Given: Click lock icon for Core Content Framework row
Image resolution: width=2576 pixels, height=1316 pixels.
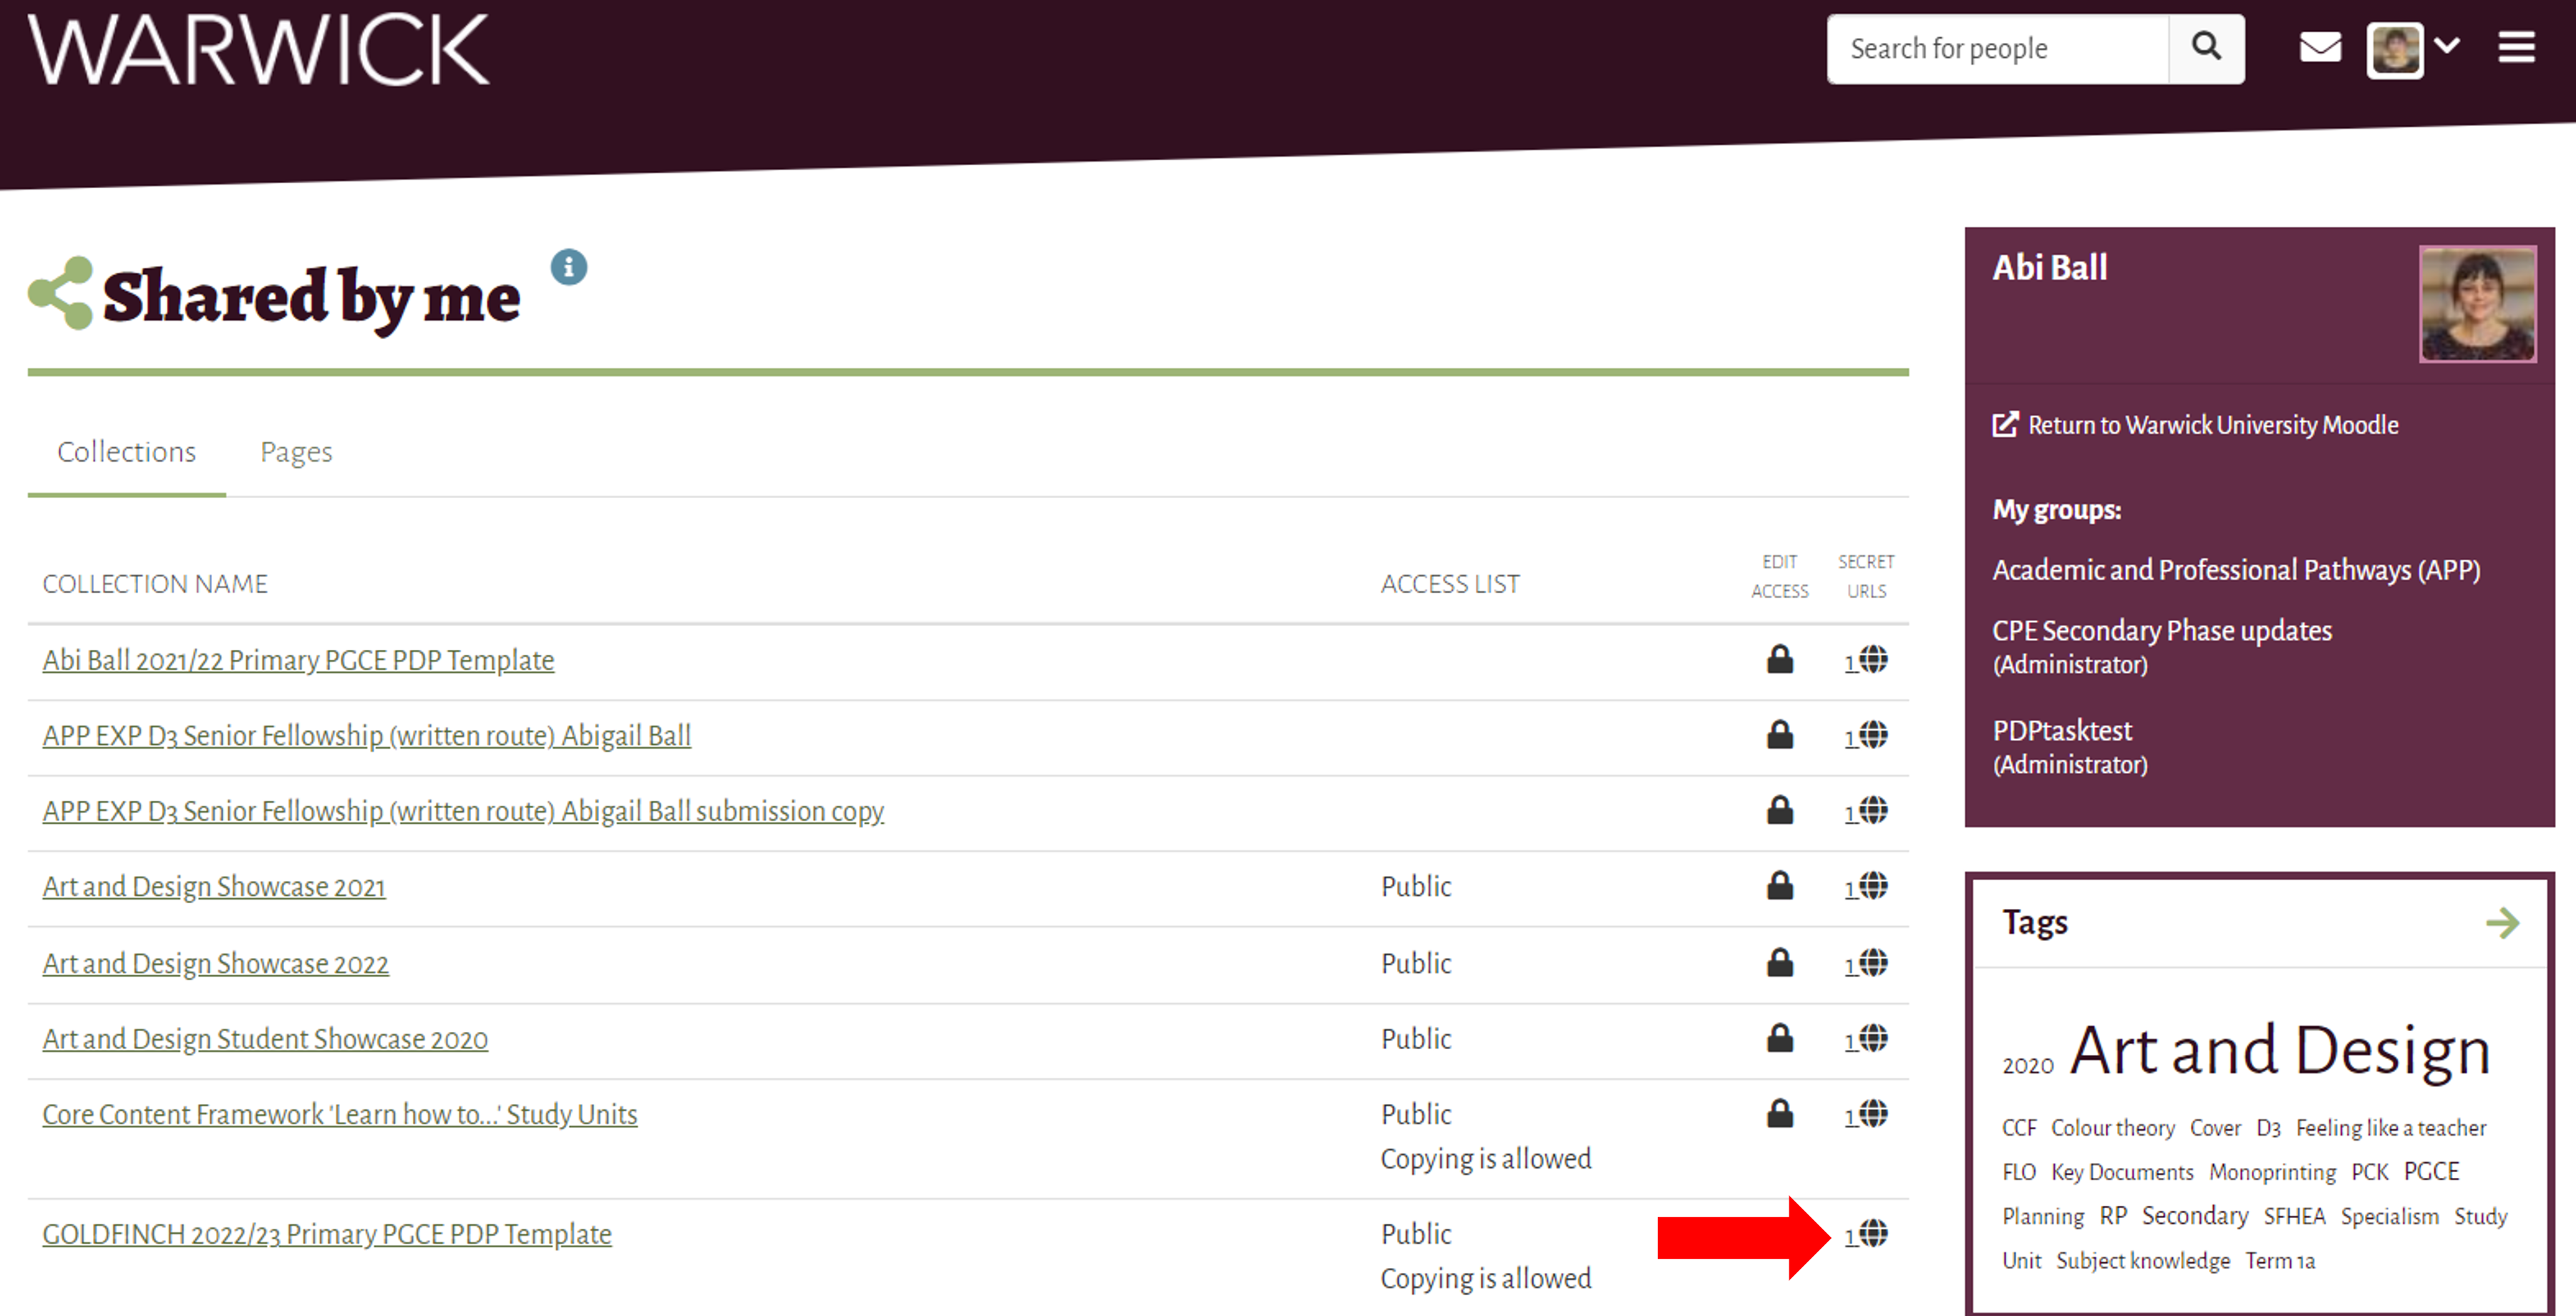Looking at the screenshot, I should pyautogui.click(x=1779, y=1114).
